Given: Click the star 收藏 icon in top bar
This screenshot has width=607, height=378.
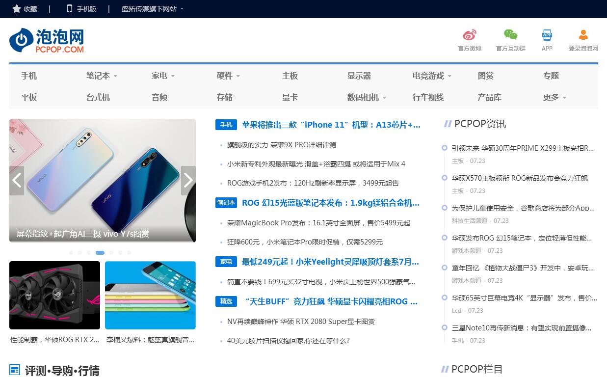Looking at the screenshot, I should click(17, 9).
